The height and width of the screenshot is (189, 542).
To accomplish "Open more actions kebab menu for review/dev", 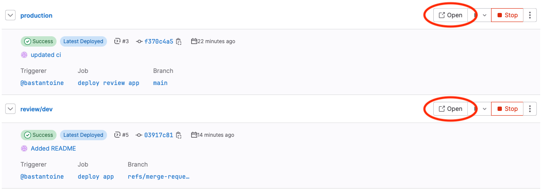I will [x=530, y=109].
